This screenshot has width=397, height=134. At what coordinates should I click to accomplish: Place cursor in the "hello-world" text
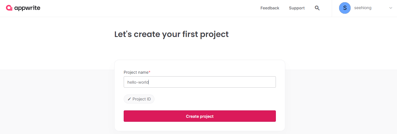click(x=138, y=82)
